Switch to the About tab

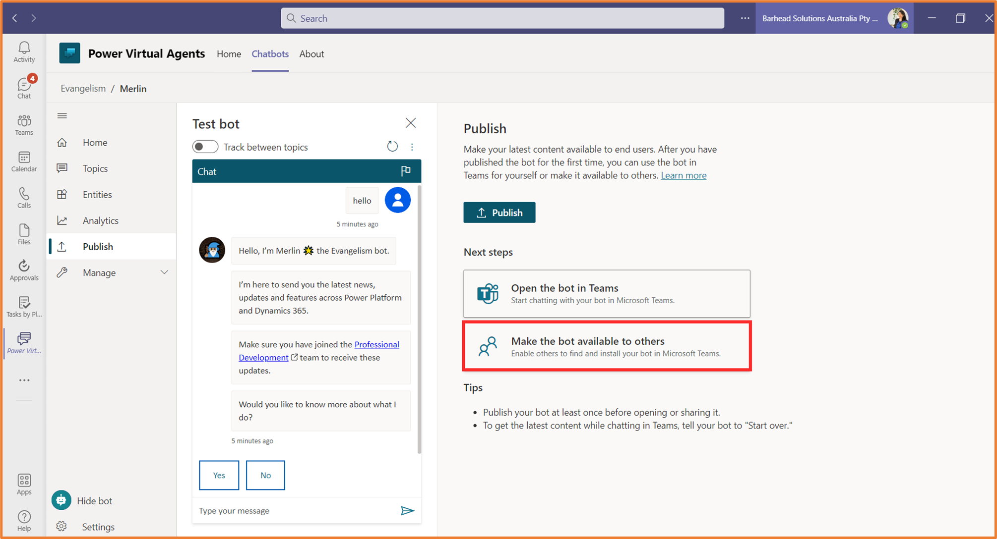(x=312, y=54)
